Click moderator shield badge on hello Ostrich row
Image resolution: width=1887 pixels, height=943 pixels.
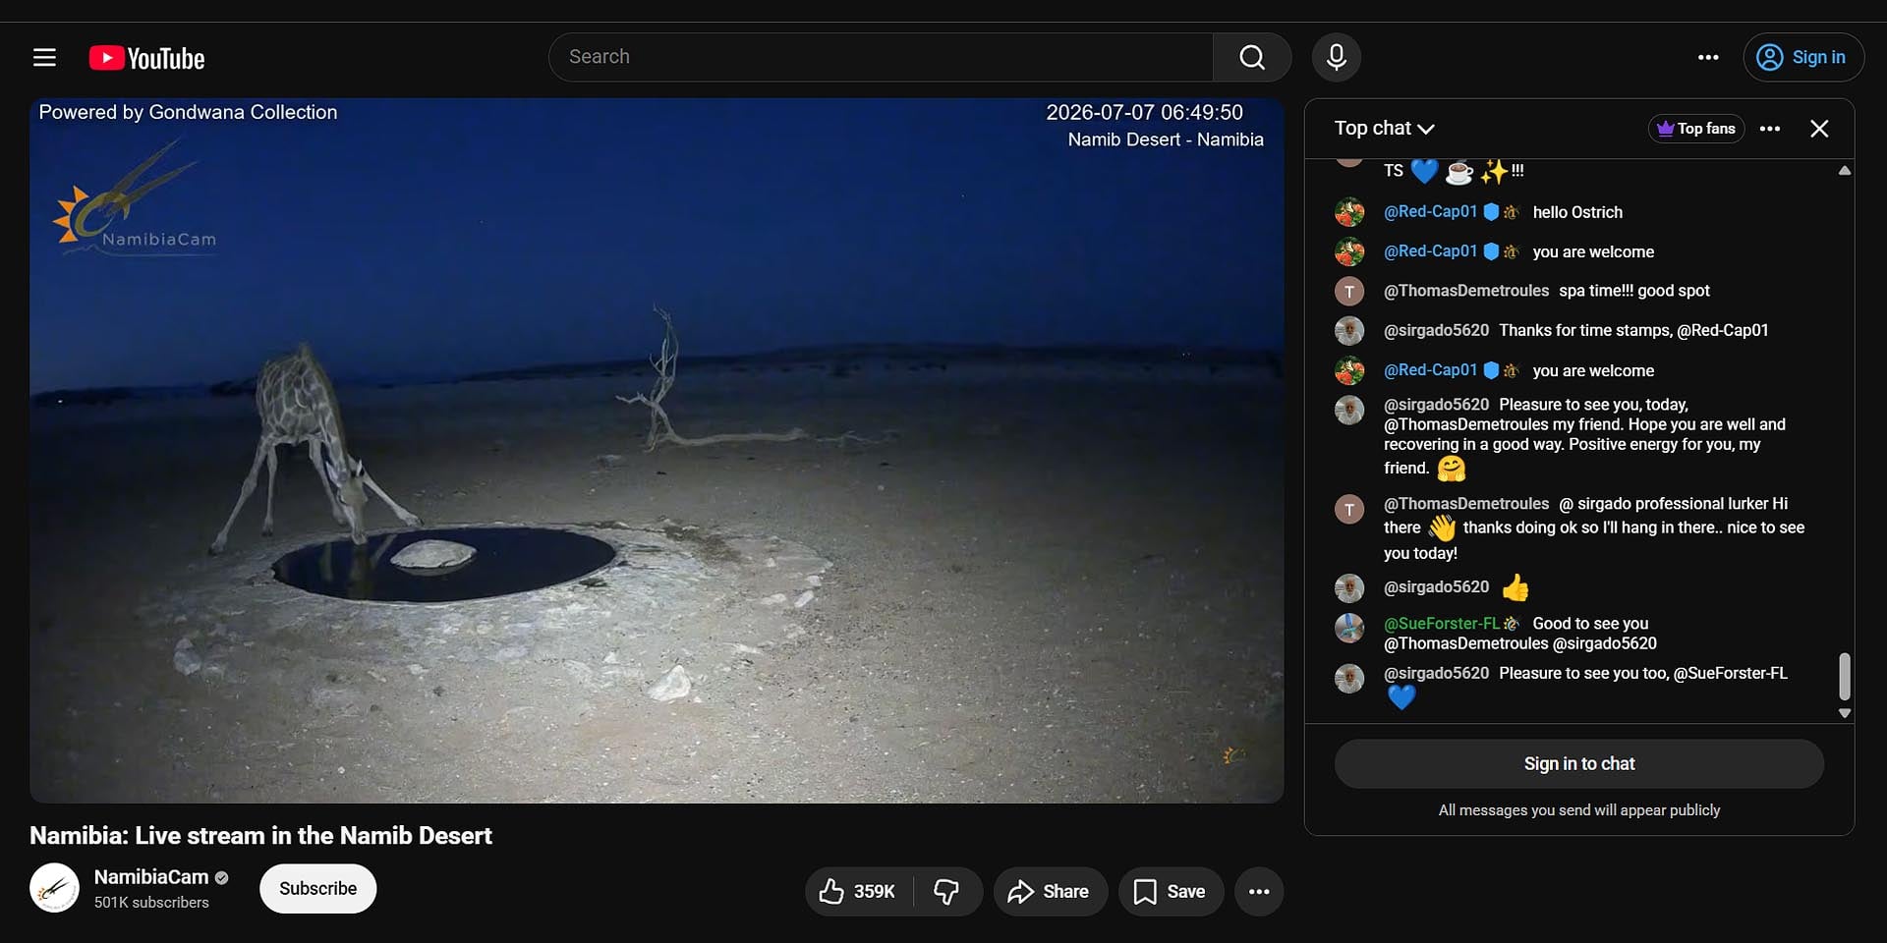[x=1490, y=211]
